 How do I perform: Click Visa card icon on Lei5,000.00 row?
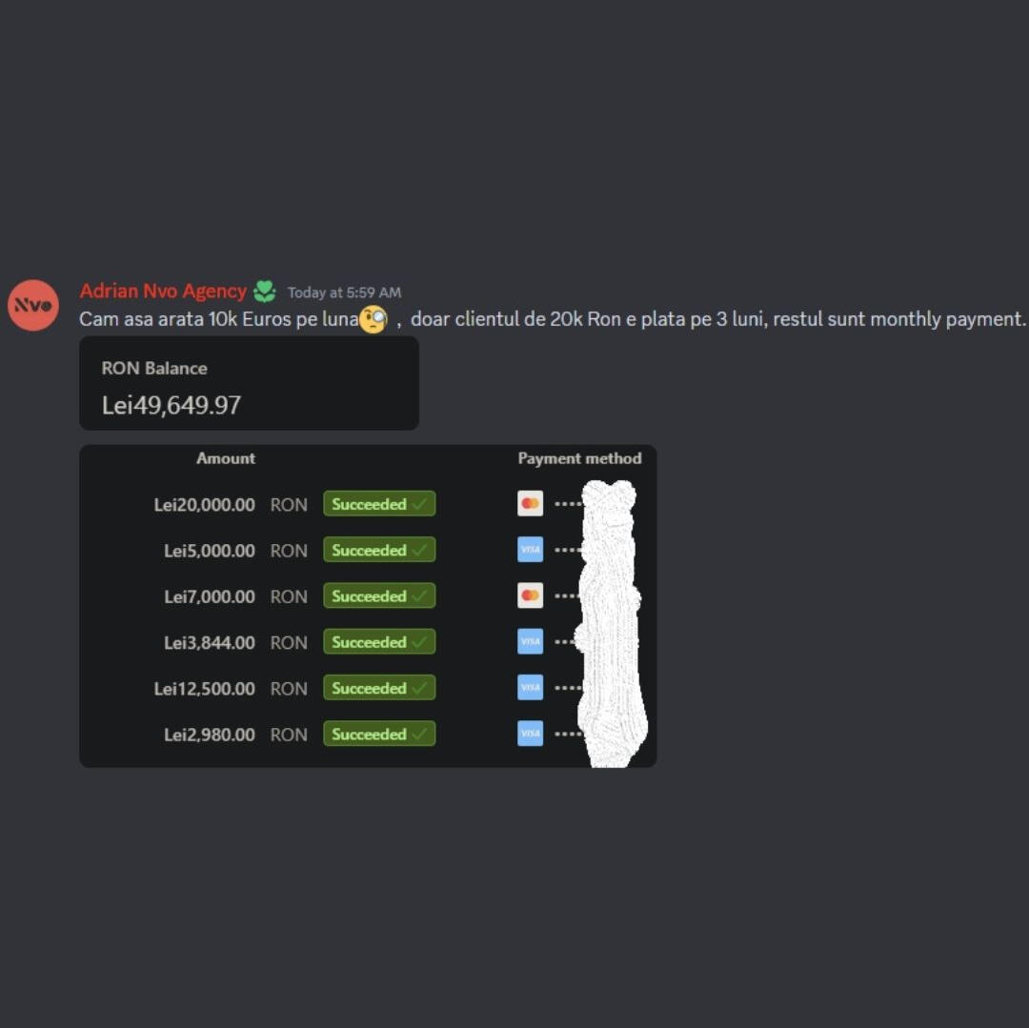tap(531, 550)
